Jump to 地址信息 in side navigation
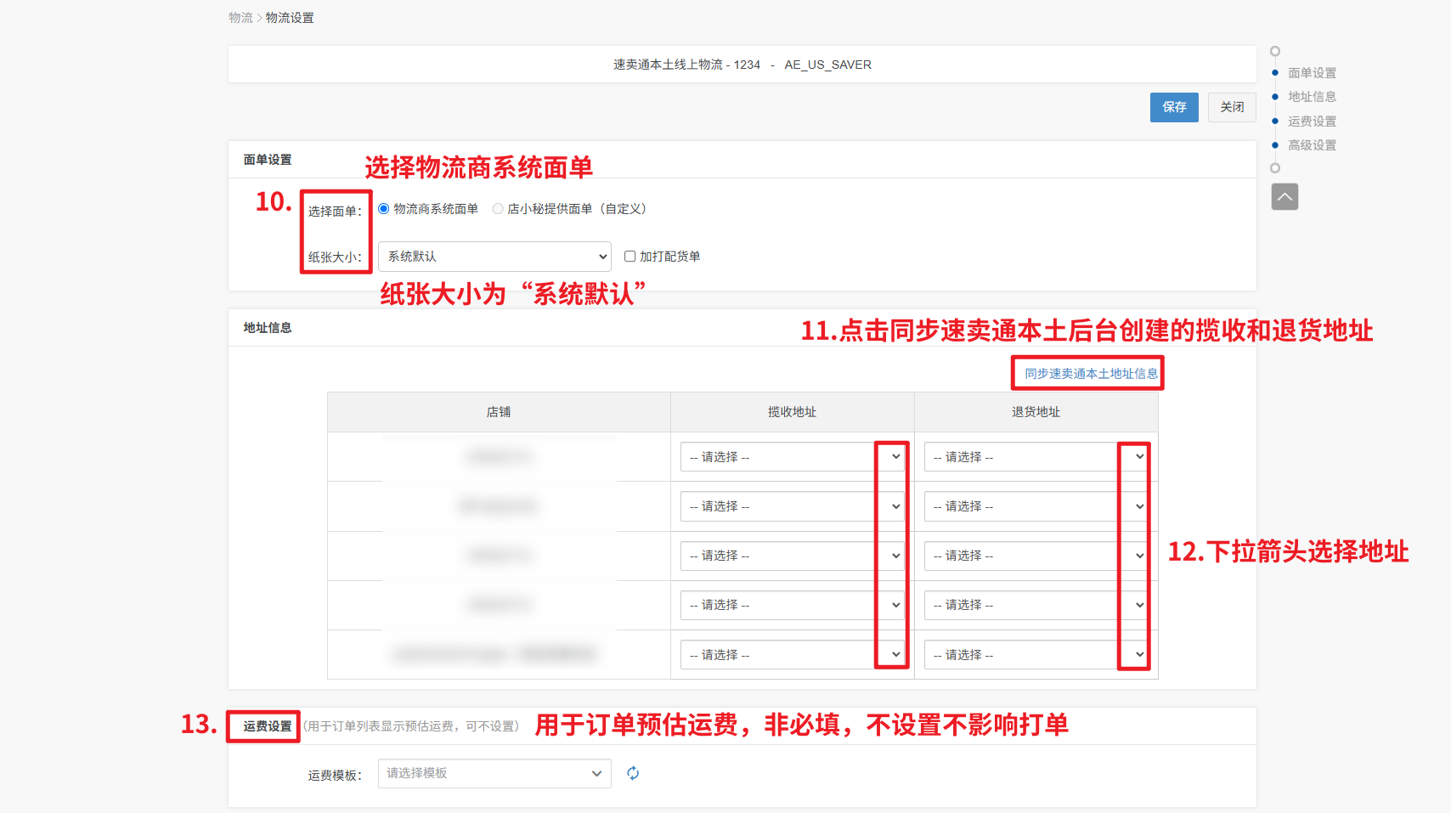The height and width of the screenshot is (813, 1451). click(1312, 97)
